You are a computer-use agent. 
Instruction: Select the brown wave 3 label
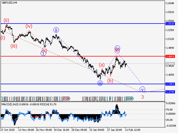[x=142, y=97]
